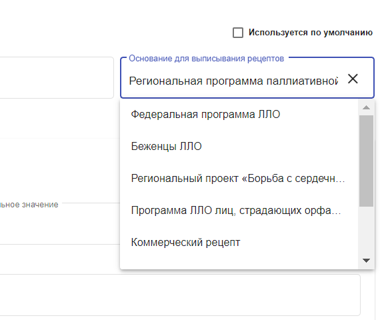Click the wide empty text field at bottom
The height and width of the screenshot is (320, 380).
180,295
